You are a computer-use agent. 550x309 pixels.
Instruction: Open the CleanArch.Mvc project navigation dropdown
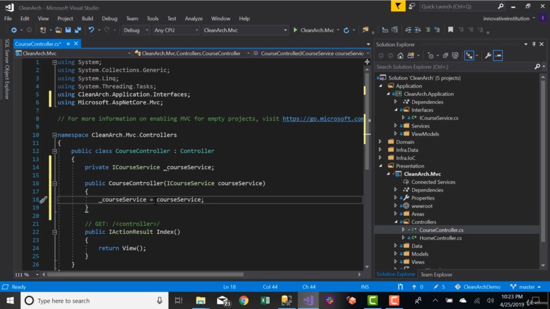72,53
